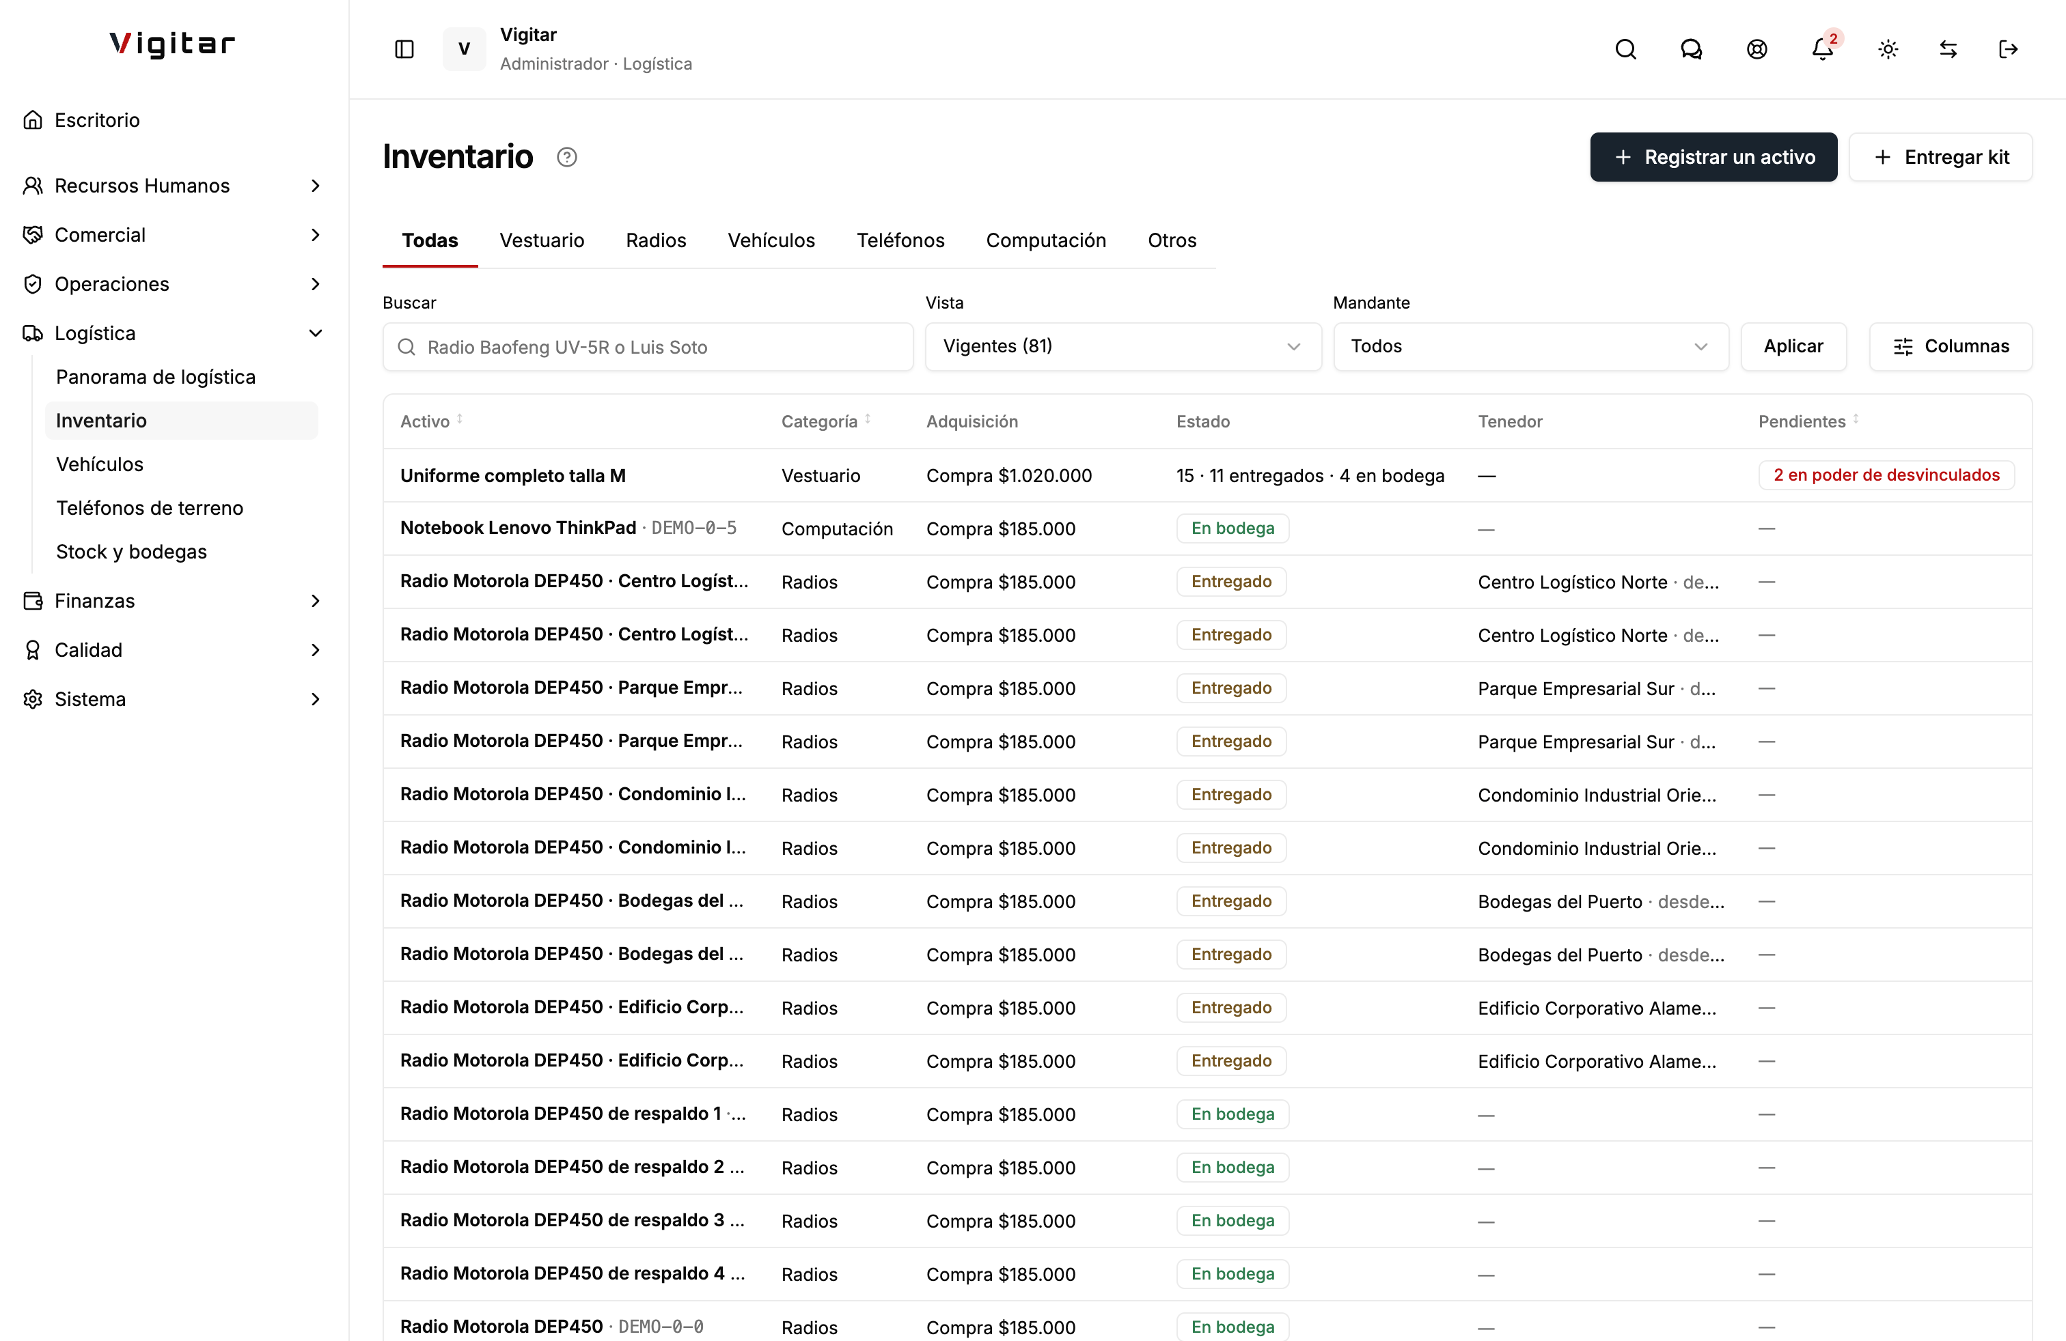This screenshot has width=2066, height=1341.
Task: Click the Columnas button
Action: (x=1951, y=347)
